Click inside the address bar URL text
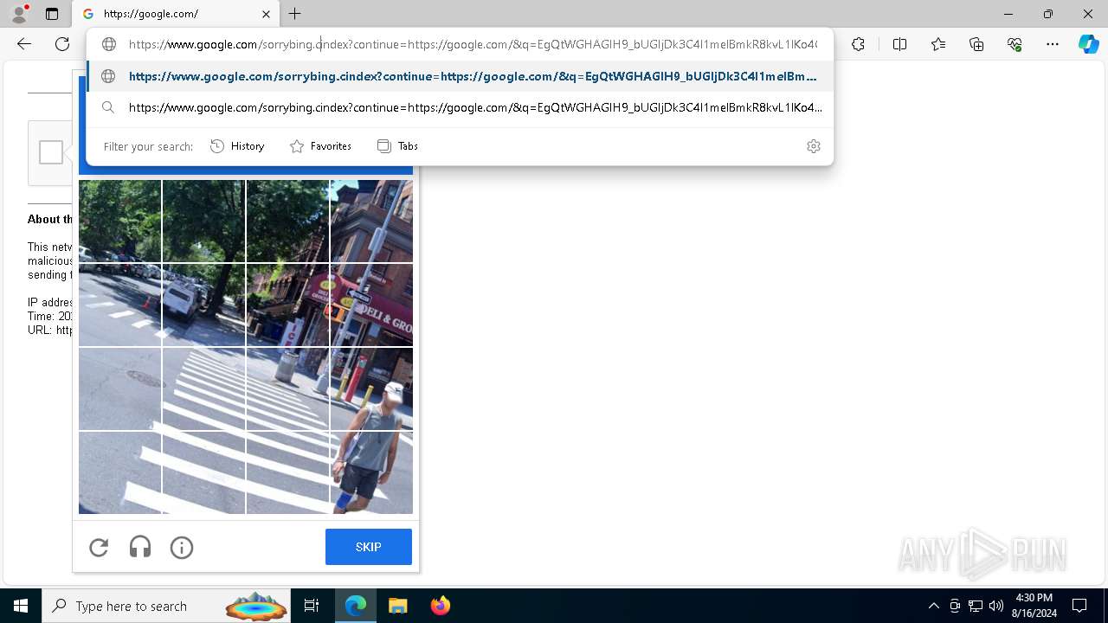The width and height of the screenshot is (1108, 623). tap(473, 44)
